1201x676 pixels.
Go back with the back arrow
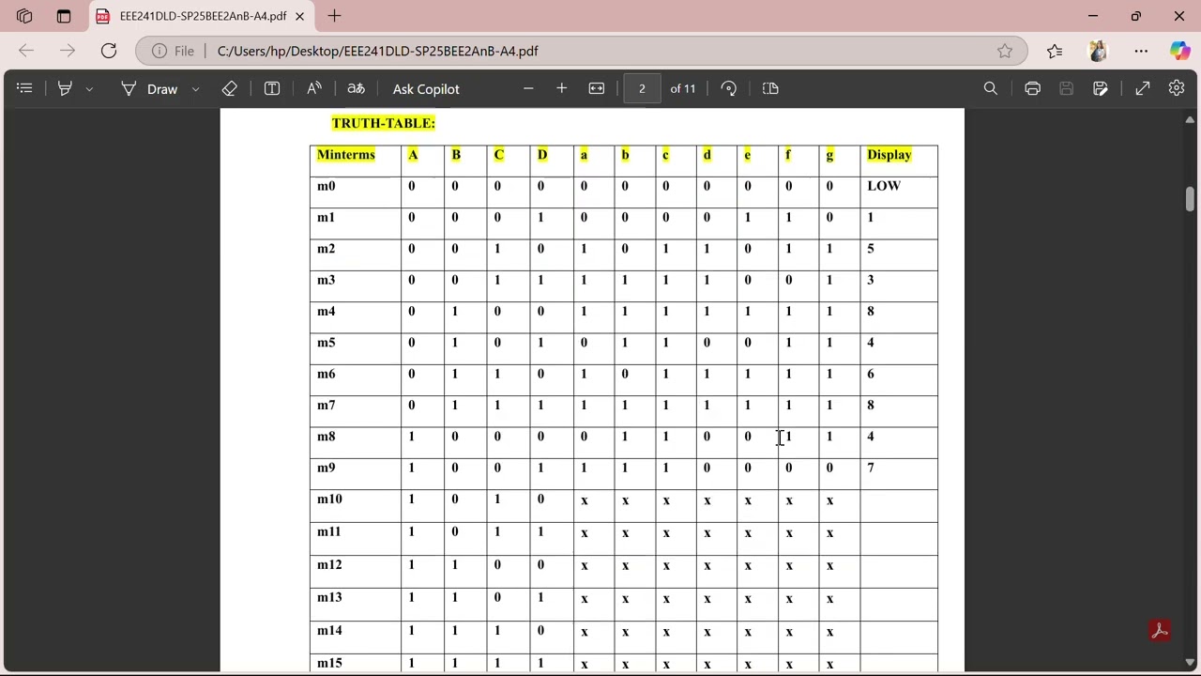click(26, 51)
